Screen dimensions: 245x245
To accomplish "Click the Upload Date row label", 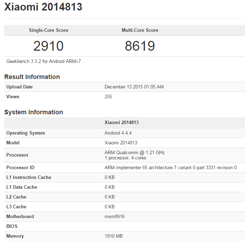I will coord(19,87).
